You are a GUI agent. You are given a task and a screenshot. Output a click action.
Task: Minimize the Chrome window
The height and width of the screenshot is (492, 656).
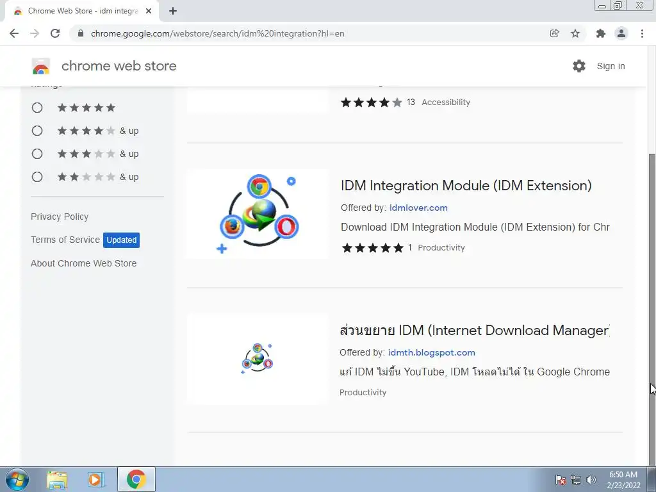click(x=602, y=6)
